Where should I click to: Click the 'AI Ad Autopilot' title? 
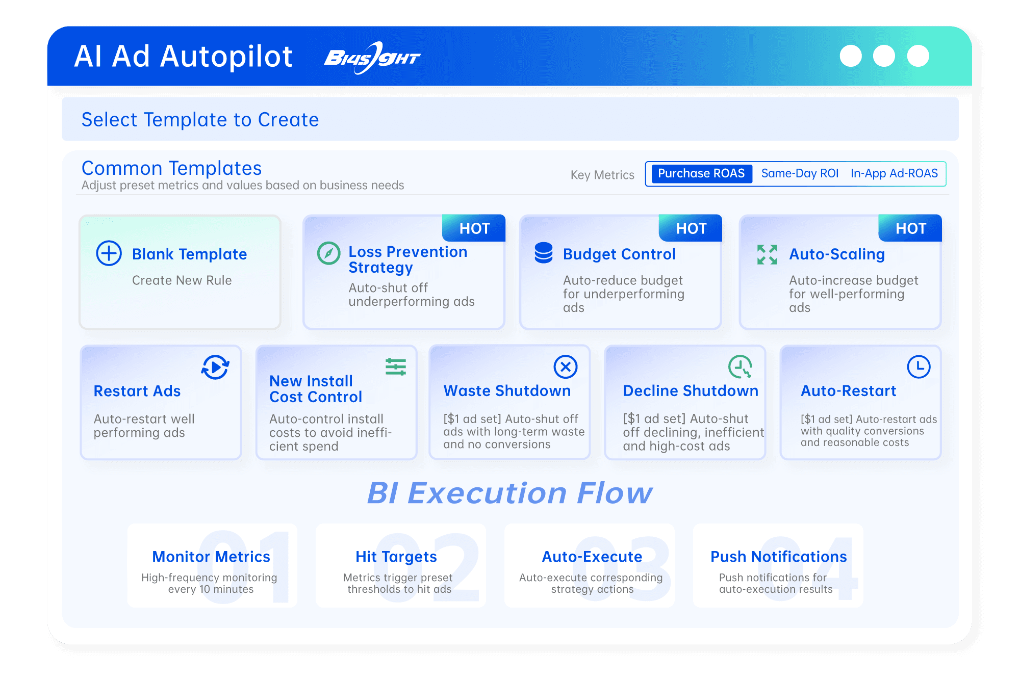point(183,56)
